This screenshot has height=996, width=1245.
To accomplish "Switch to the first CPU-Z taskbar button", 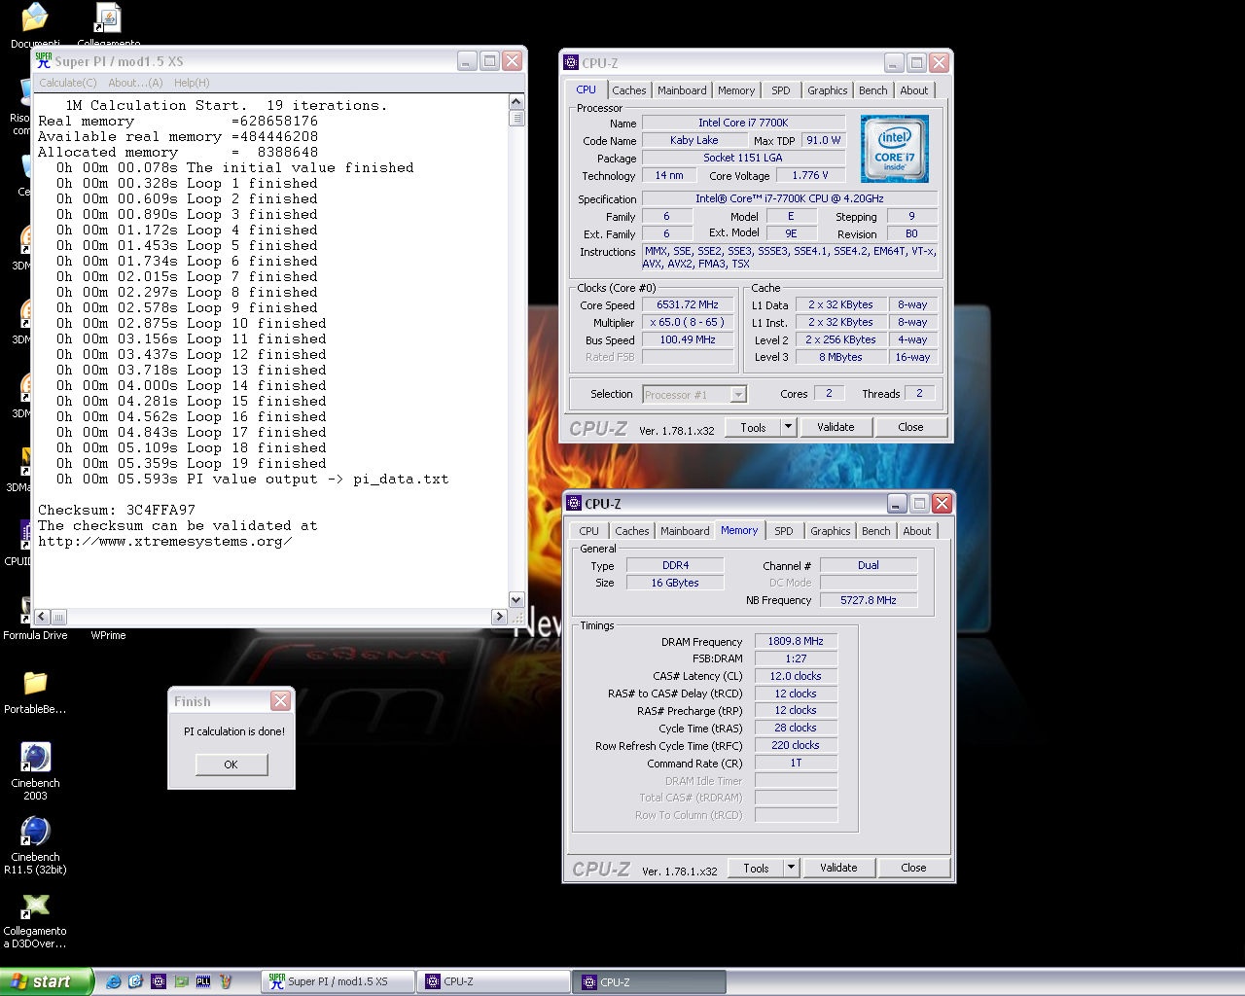I will (494, 981).
